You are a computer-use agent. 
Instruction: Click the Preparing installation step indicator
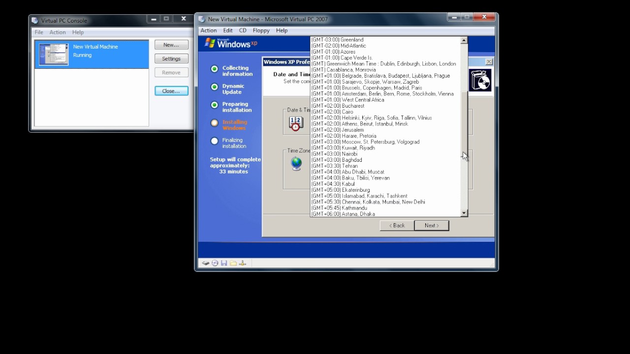click(x=215, y=105)
